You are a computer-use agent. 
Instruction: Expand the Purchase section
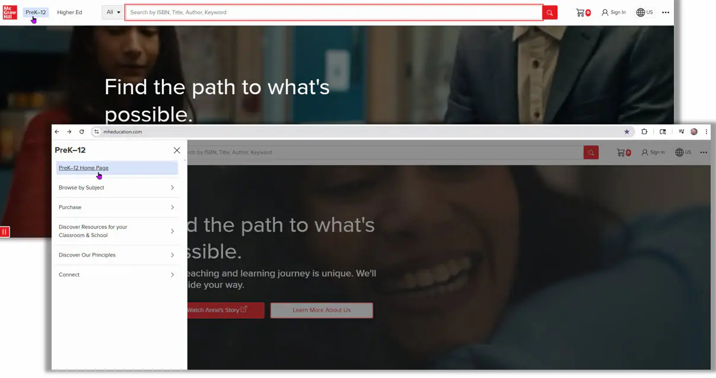116,207
